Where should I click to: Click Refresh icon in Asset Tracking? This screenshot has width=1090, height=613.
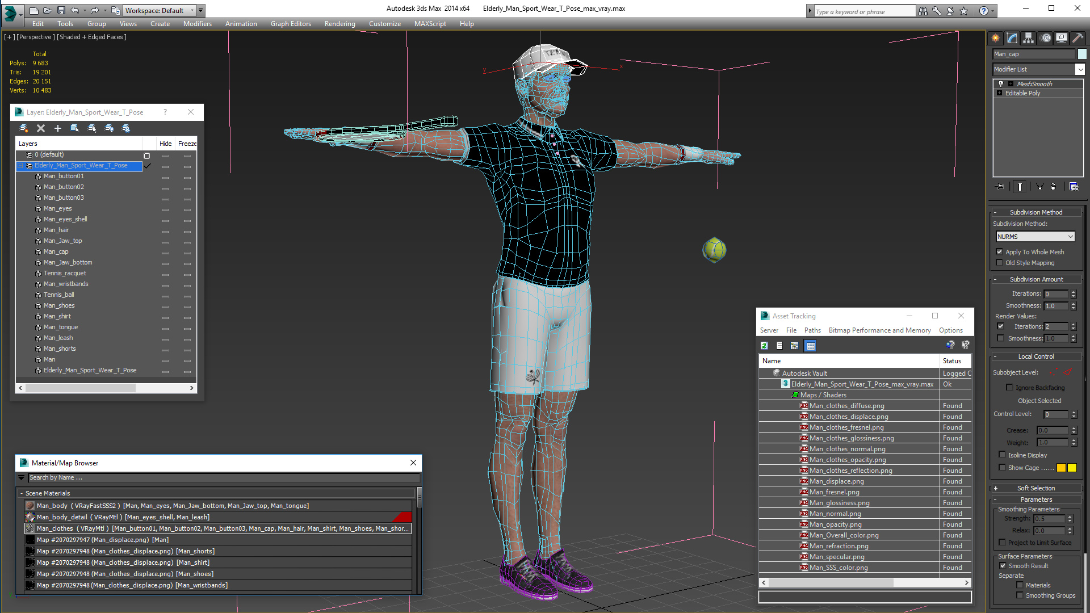click(765, 346)
